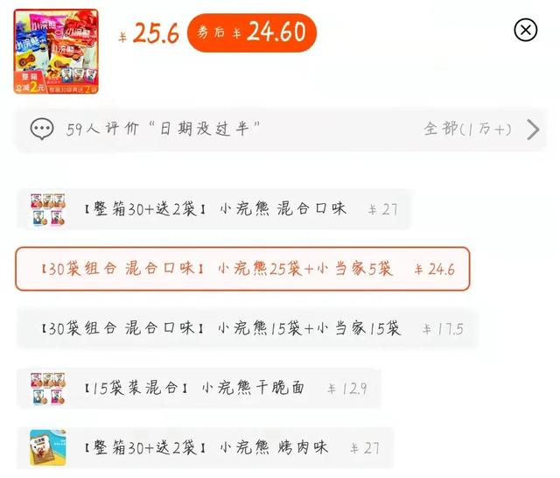This screenshot has width=560, height=478.
Task: Open 59人评价 "日期没过半" review tag
Action: (x=163, y=129)
